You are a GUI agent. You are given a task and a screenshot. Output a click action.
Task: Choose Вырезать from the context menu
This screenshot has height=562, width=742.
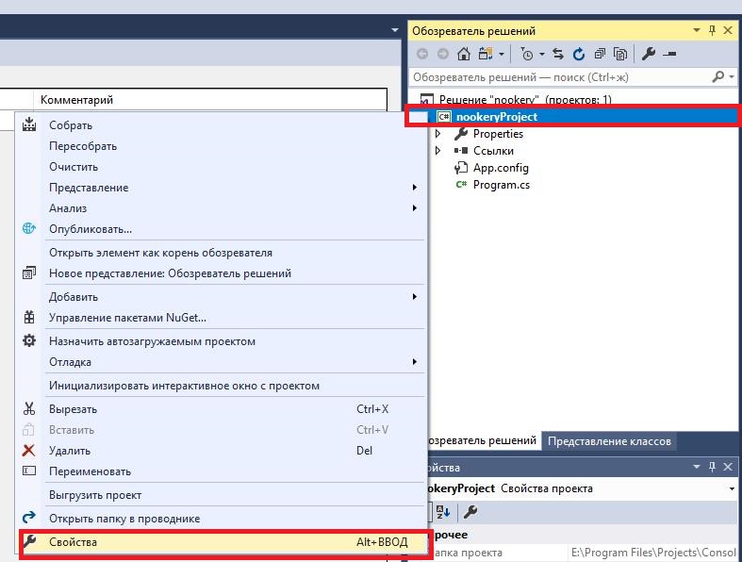[x=222, y=409]
